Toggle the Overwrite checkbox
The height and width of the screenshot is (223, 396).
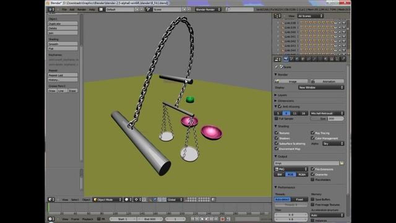coord(312,174)
